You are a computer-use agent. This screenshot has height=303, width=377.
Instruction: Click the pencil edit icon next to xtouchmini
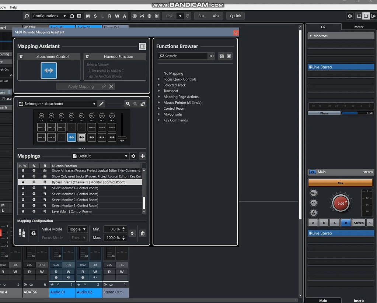(101, 103)
